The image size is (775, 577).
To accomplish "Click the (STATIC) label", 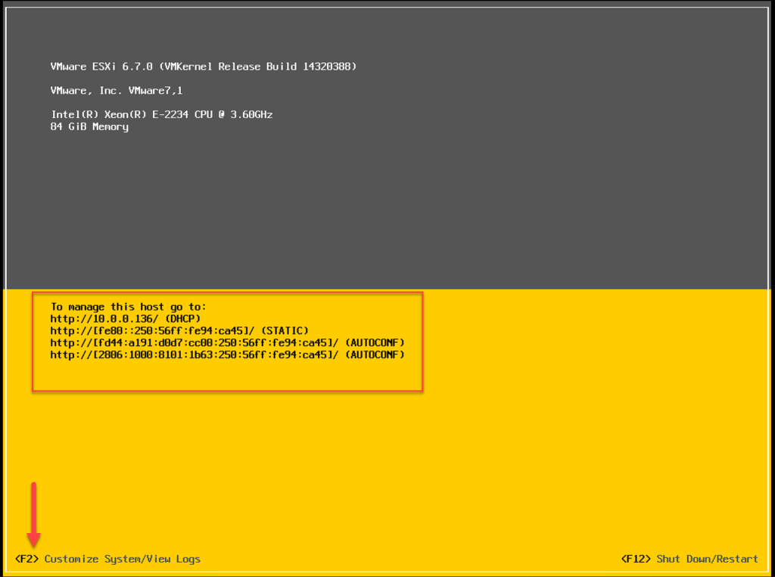I will tap(285, 331).
